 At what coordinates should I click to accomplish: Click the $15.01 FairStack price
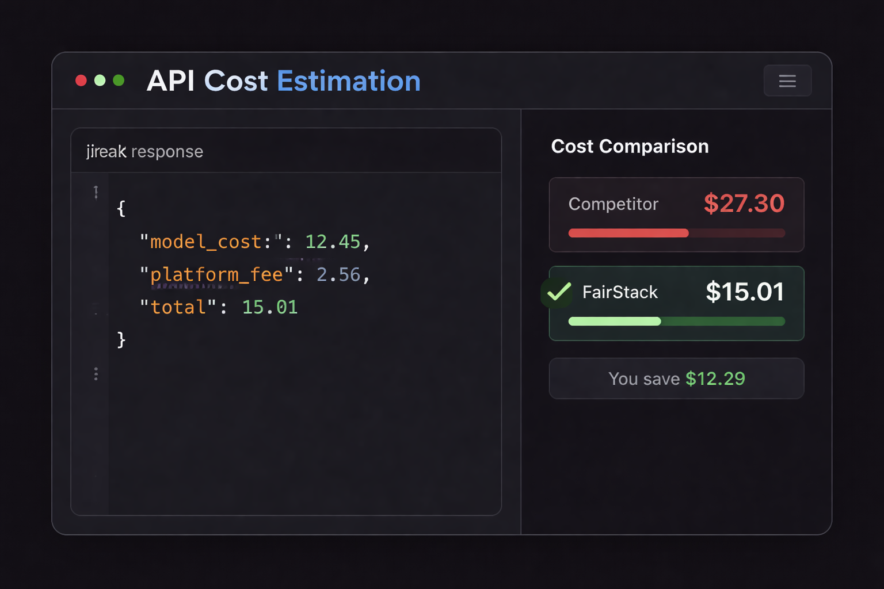[x=745, y=292]
